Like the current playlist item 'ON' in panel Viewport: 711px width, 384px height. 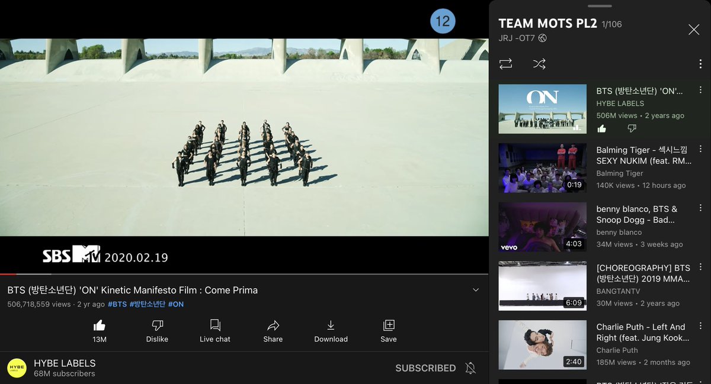602,128
